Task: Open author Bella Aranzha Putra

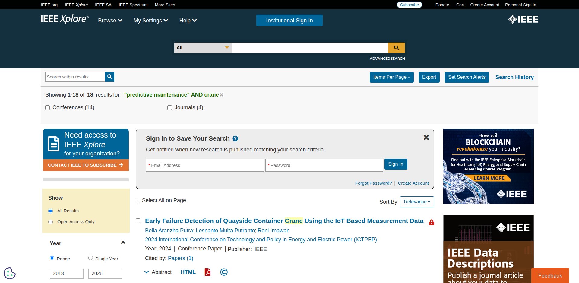Action: pos(169,231)
